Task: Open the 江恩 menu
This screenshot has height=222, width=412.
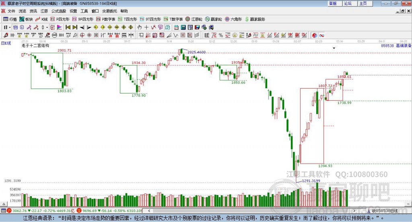Action: click(44, 11)
